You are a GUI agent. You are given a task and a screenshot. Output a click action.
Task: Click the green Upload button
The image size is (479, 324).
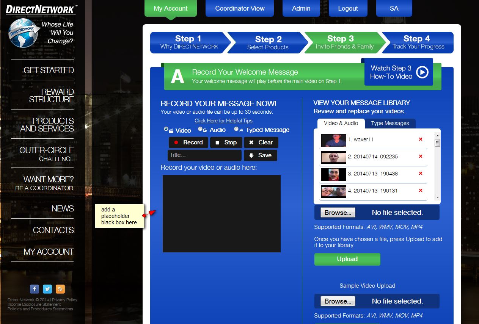tap(347, 259)
